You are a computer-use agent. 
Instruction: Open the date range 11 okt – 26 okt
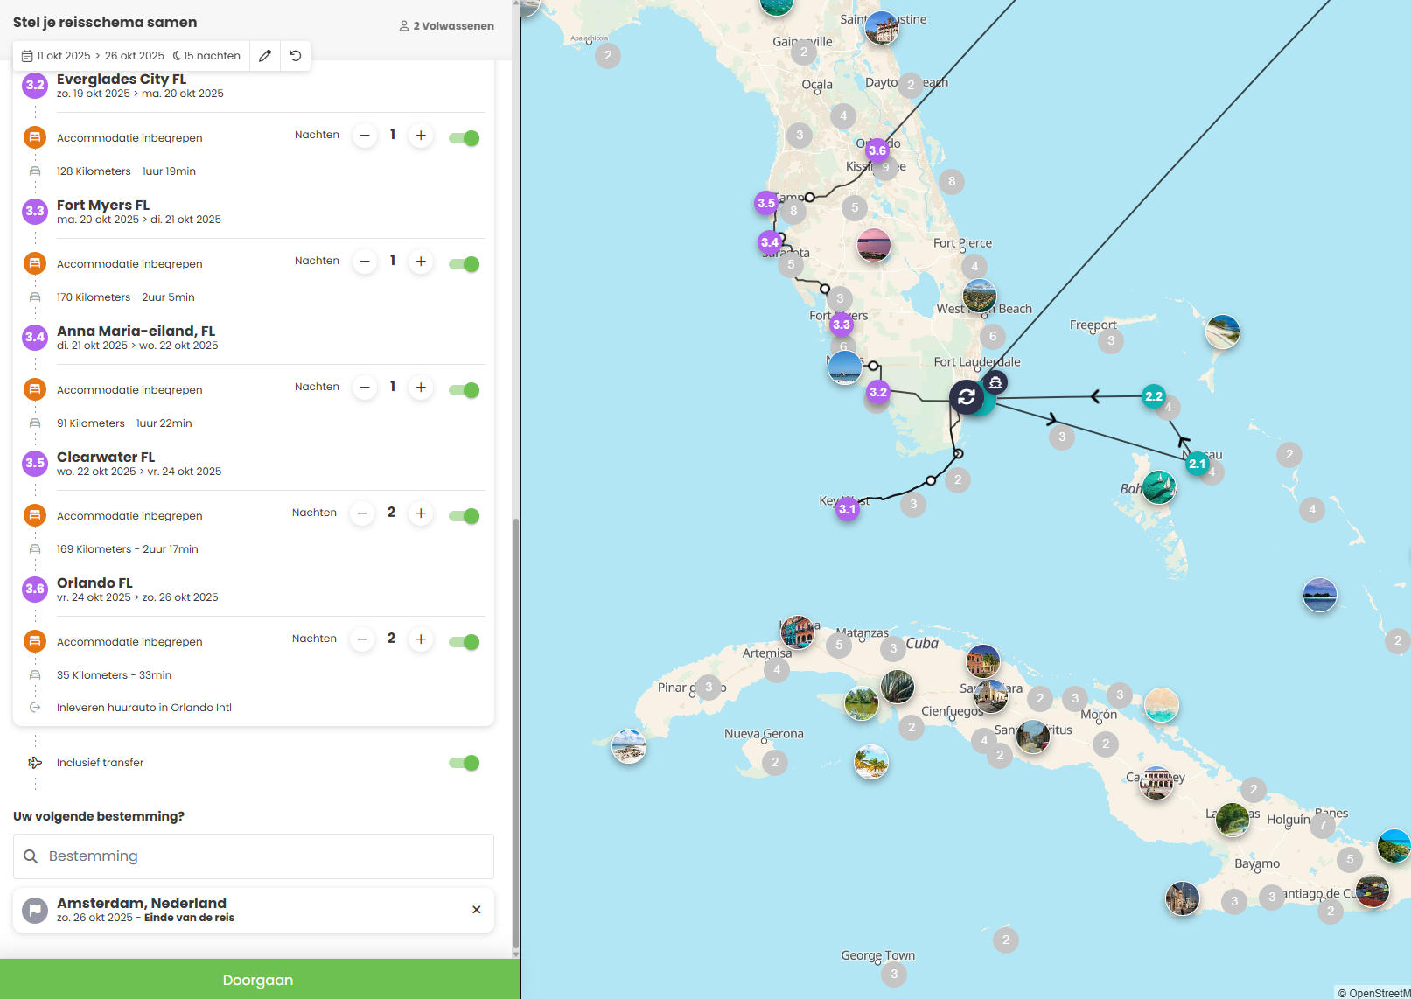131,56
